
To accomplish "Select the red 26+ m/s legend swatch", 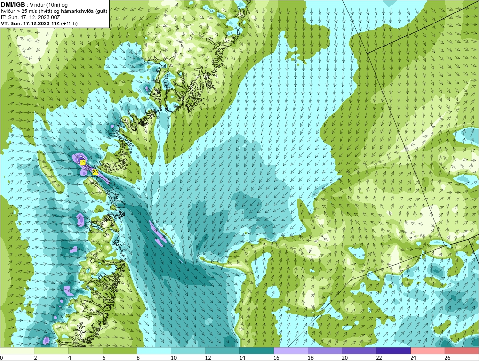I will [462, 350].
